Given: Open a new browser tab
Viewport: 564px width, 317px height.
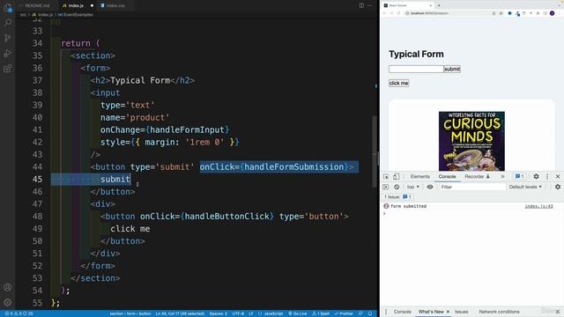Looking at the screenshot, I should pyautogui.click(x=439, y=5).
